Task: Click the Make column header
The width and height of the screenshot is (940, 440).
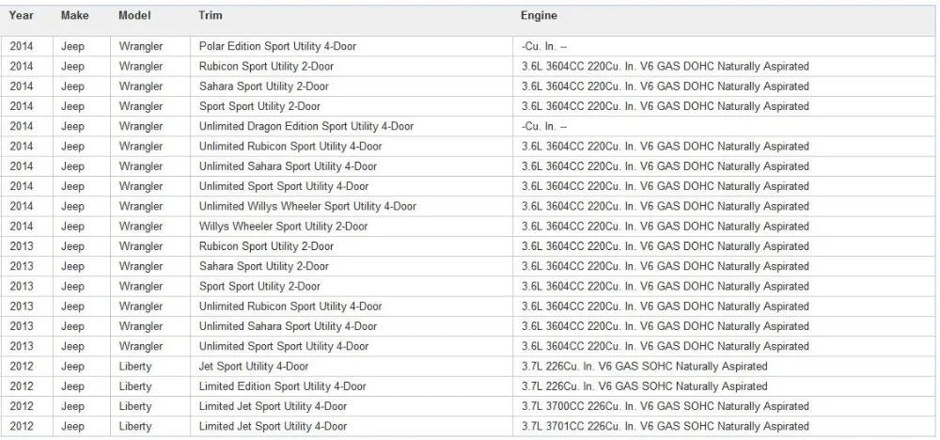Action: pyautogui.click(x=75, y=16)
